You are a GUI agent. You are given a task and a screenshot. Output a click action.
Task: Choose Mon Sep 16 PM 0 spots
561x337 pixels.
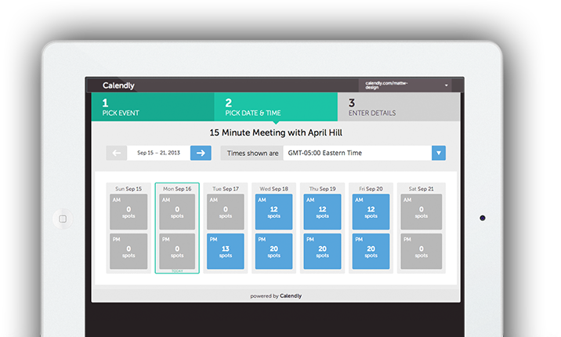click(x=177, y=251)
